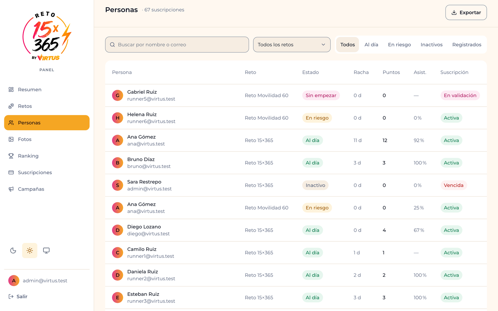
Task: Switch to Al día filter tab
Action: (x=371, y=45)
